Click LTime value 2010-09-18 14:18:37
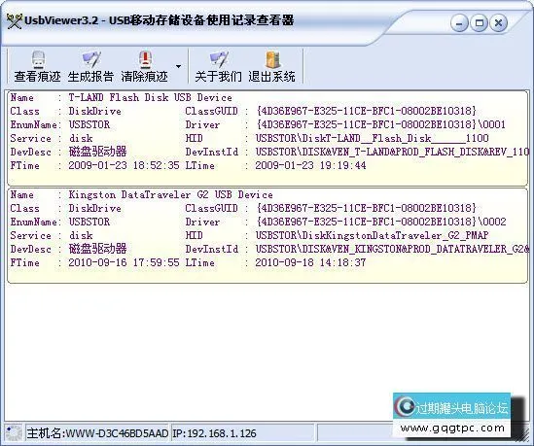The height and width of the screenshot is (446, 534). point(310,262)
